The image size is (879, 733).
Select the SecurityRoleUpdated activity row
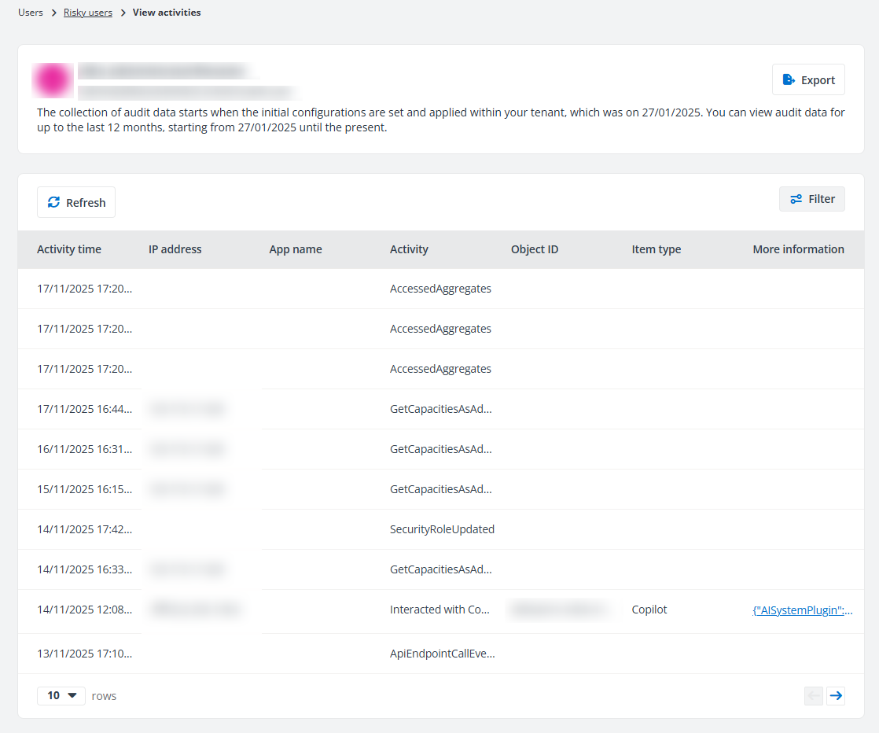(x=442, y=529)
